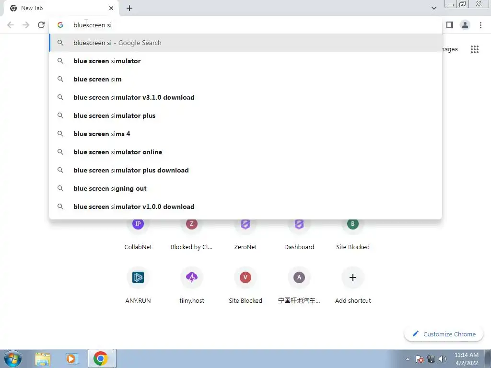Expand the tab search chevron
The image size is (491, 368).
click(433, 8)
